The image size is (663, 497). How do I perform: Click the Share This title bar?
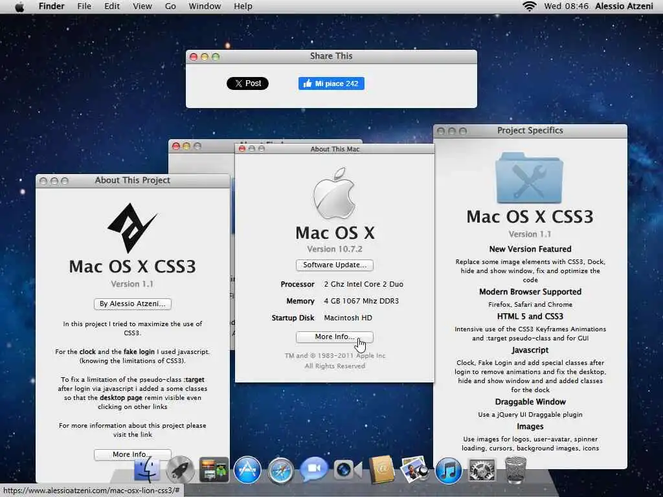[x=331, y=56]
